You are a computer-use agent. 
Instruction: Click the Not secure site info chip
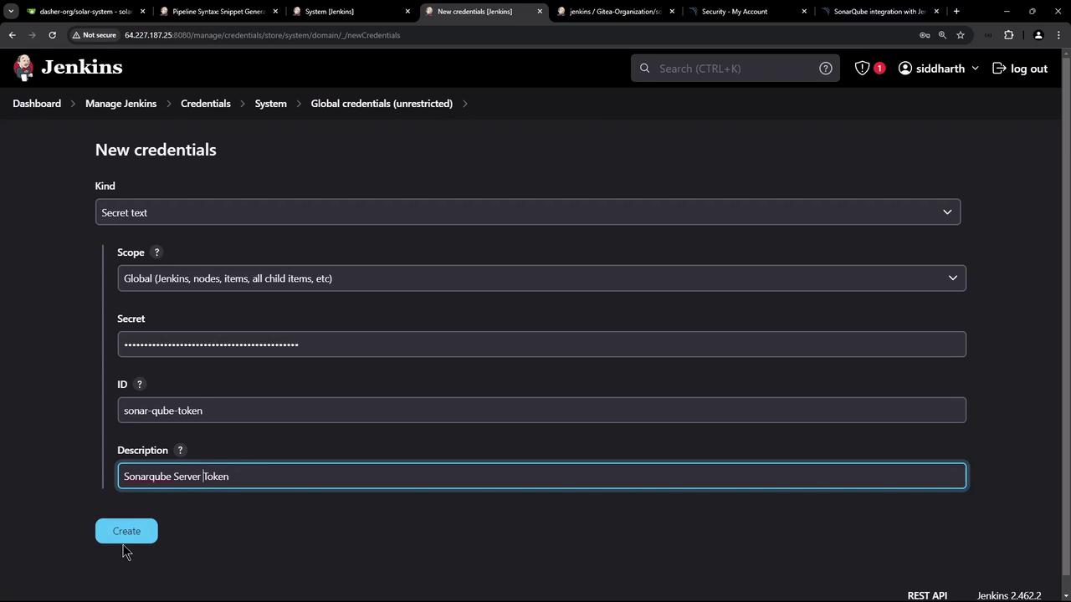coord(95,35)
